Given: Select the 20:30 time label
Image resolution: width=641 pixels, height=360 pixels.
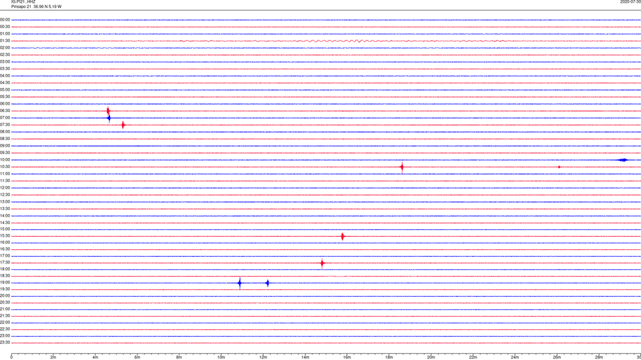Looking at the screenshot, I should tap(5, 303).
